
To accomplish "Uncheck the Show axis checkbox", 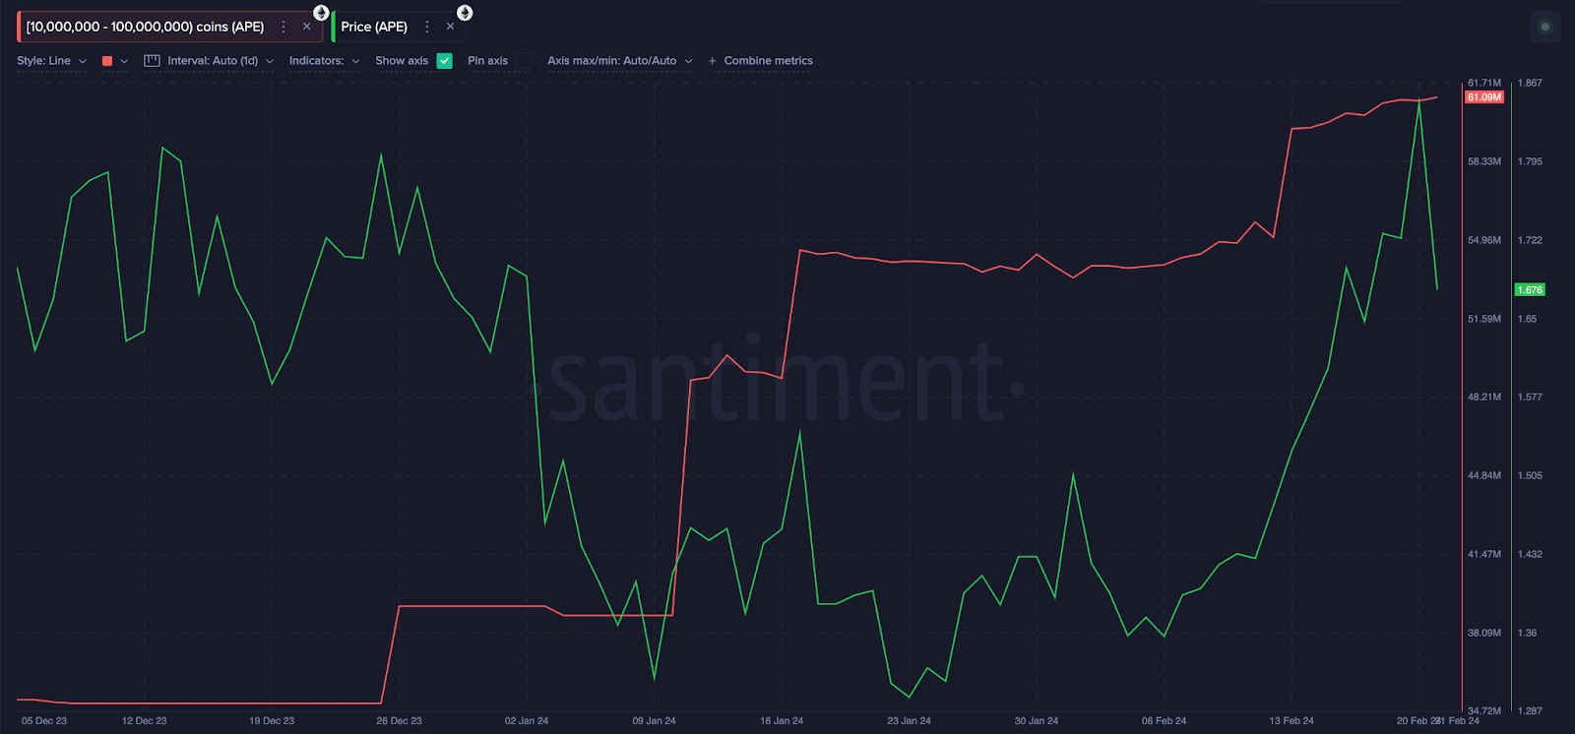I will coord(445,61).
